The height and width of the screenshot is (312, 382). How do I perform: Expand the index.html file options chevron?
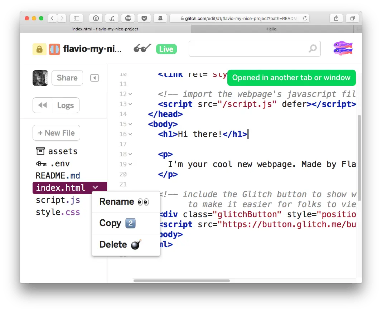(95, 187)
